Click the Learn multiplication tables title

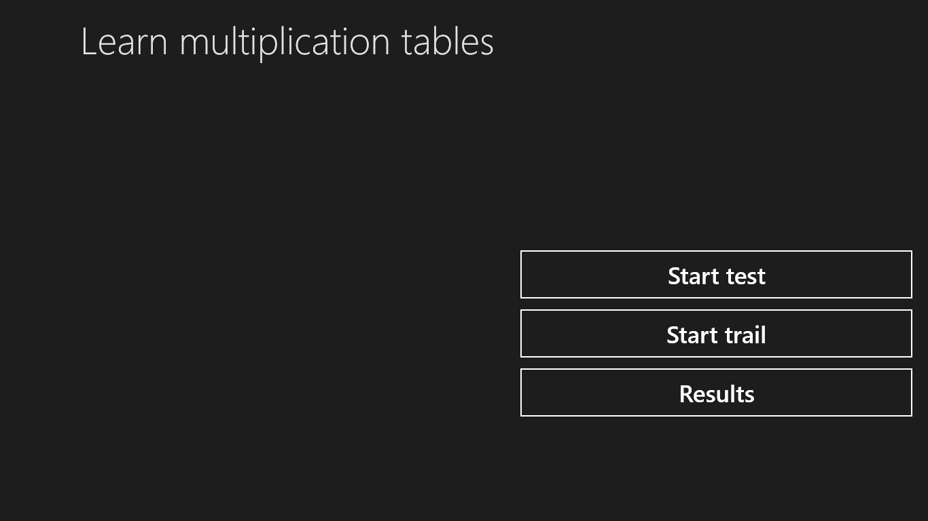tap(287, 41)
